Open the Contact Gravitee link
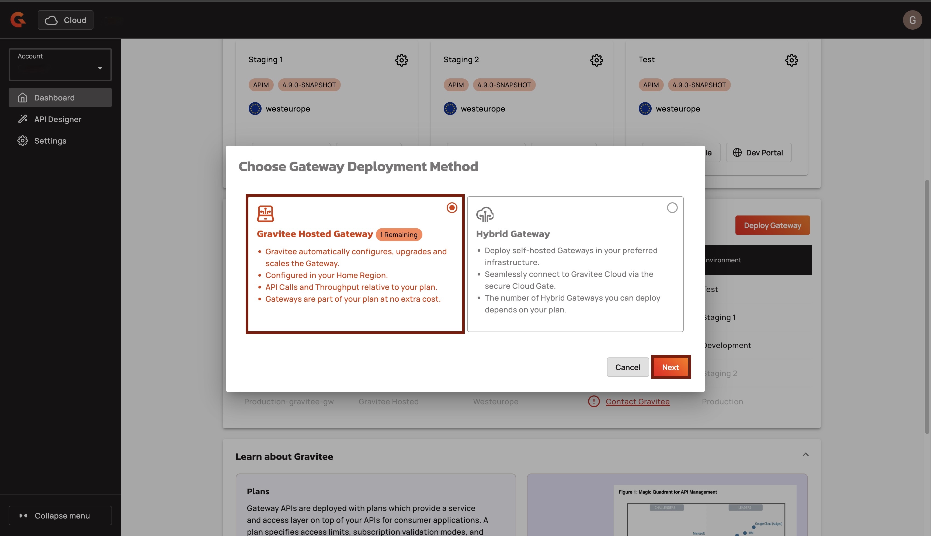Screen dimensions: 931x536 coord(637,402)
